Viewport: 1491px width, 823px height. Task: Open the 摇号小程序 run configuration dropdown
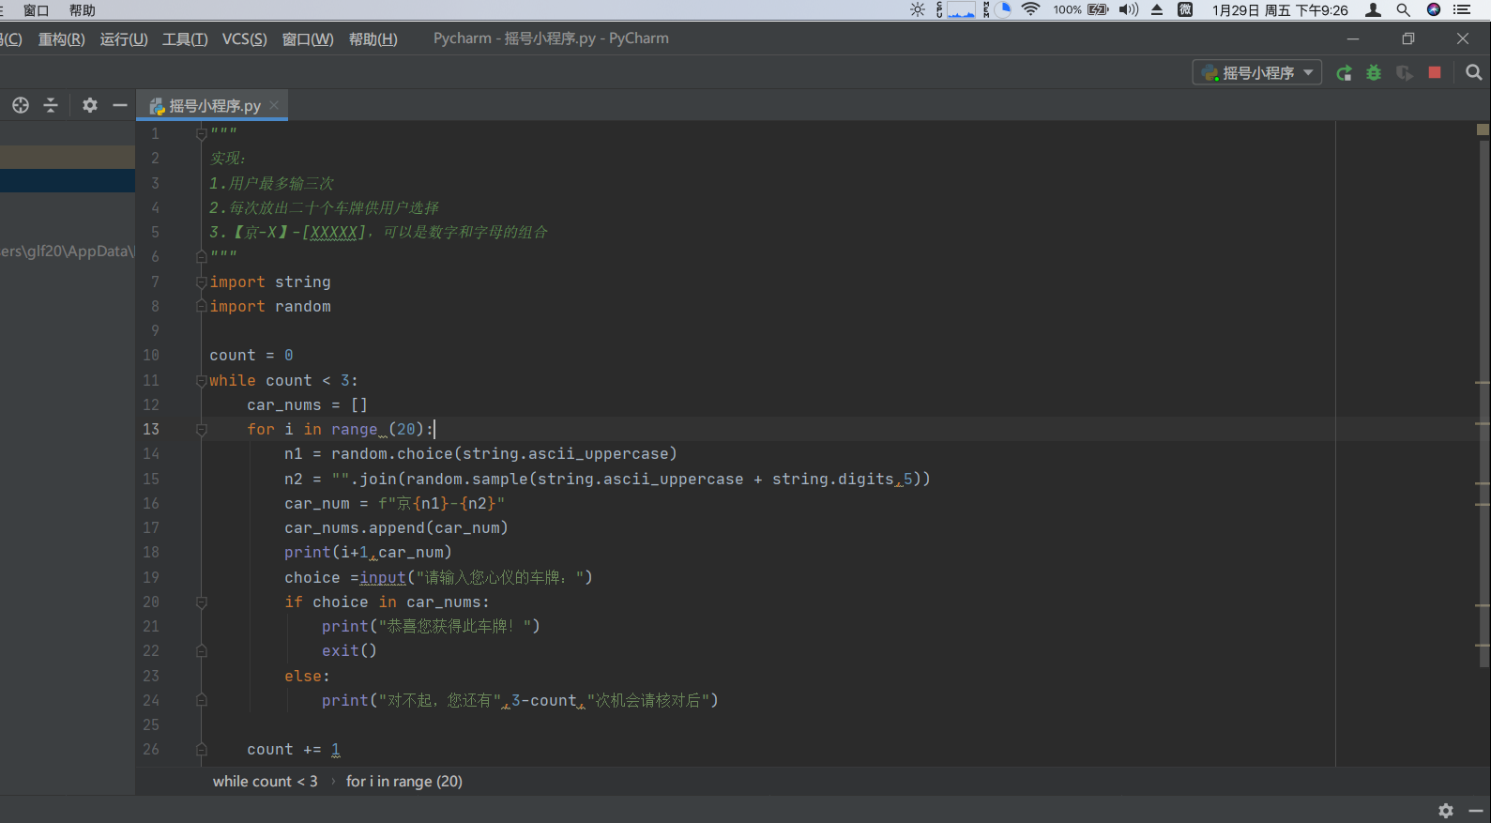point(1257,72)
